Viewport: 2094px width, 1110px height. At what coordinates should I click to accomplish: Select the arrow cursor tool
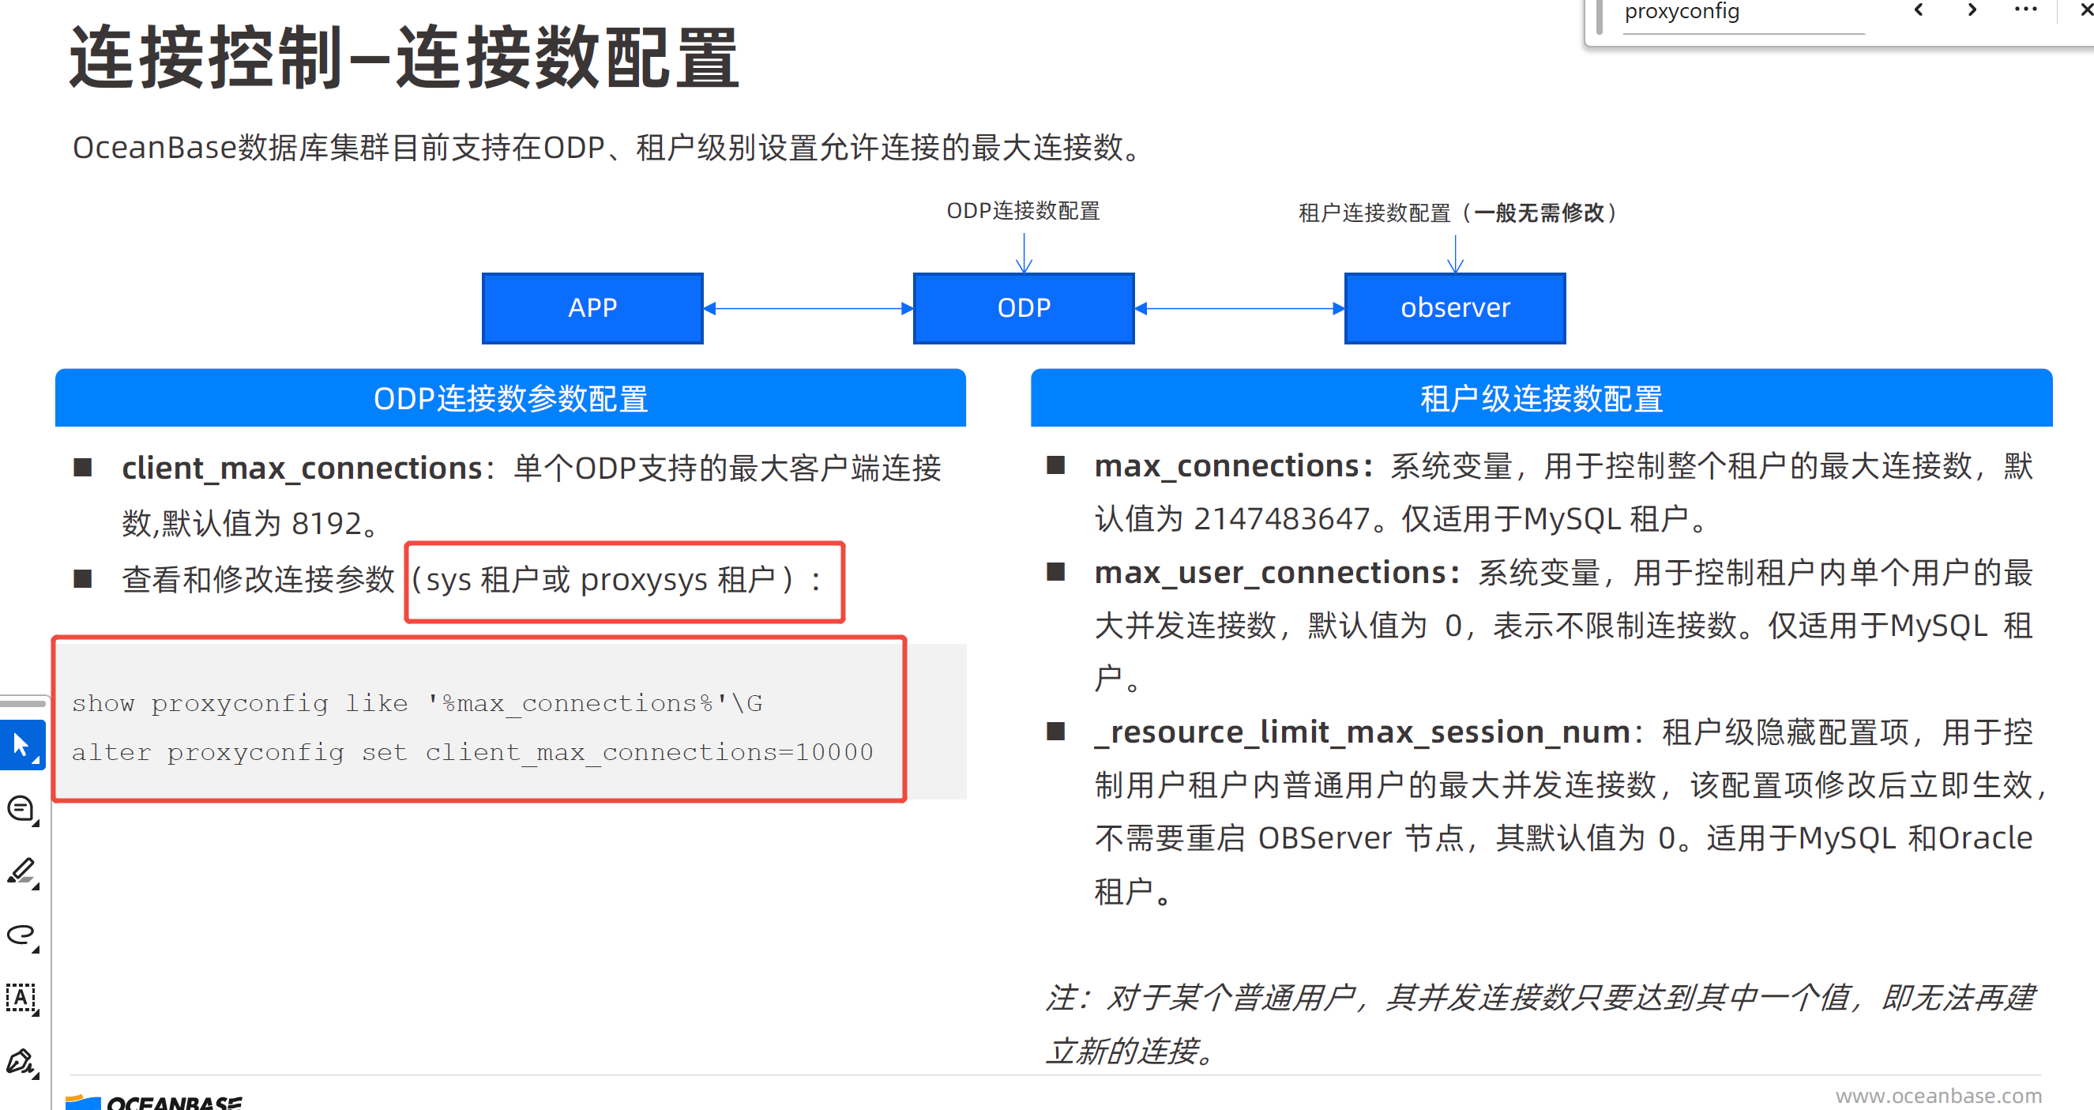click(22, 744)
